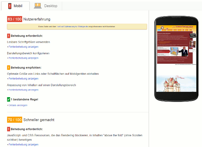Click the 70 / 100 score badge
Screen dimensions: 202x147
pos(15,120)
